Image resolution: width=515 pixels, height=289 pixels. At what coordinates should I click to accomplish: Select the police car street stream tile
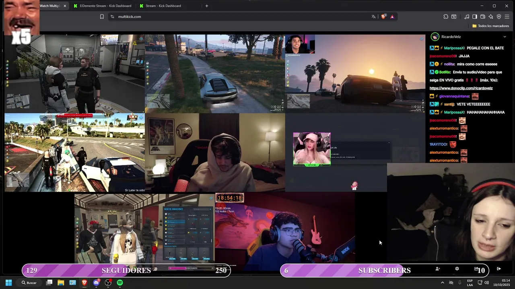(74, 153)
